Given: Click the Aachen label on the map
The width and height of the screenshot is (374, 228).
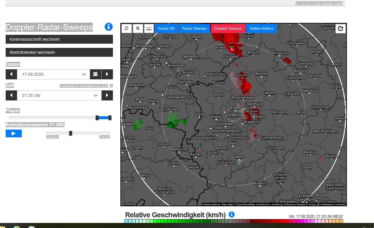Looking at the screenshot, I should pyautogui.click(x=196, y=155).
